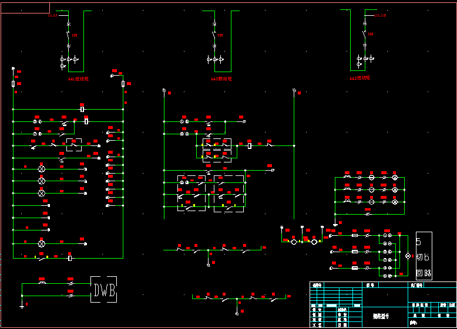Select the AA3联络柜 cabinet label
The height and width of the screenshot is (329, 457).
click(x=221, y=79)
